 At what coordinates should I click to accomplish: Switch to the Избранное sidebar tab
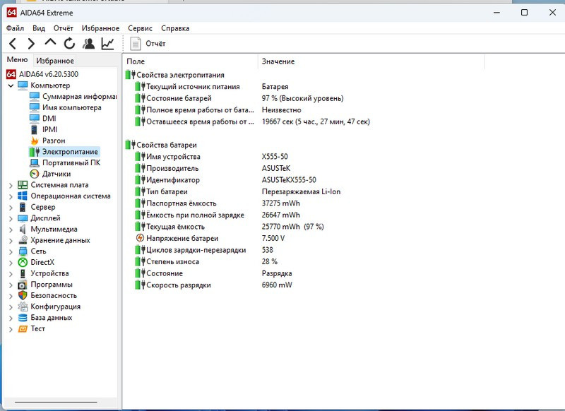click(x=55, y=61)
